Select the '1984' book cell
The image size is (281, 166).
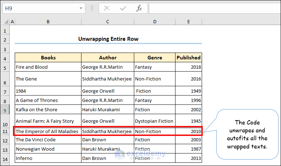coord(48,91)
